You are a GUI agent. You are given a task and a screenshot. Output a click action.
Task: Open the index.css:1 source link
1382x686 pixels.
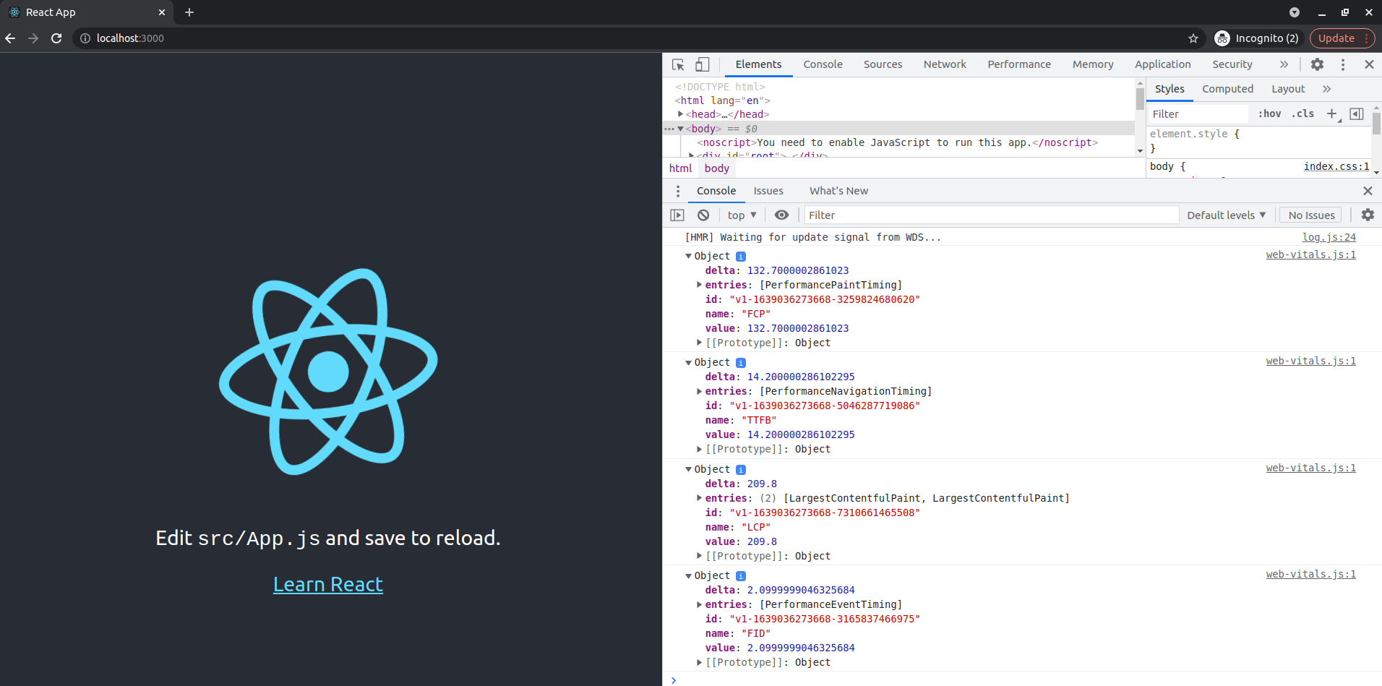(x=1336, y=166)
